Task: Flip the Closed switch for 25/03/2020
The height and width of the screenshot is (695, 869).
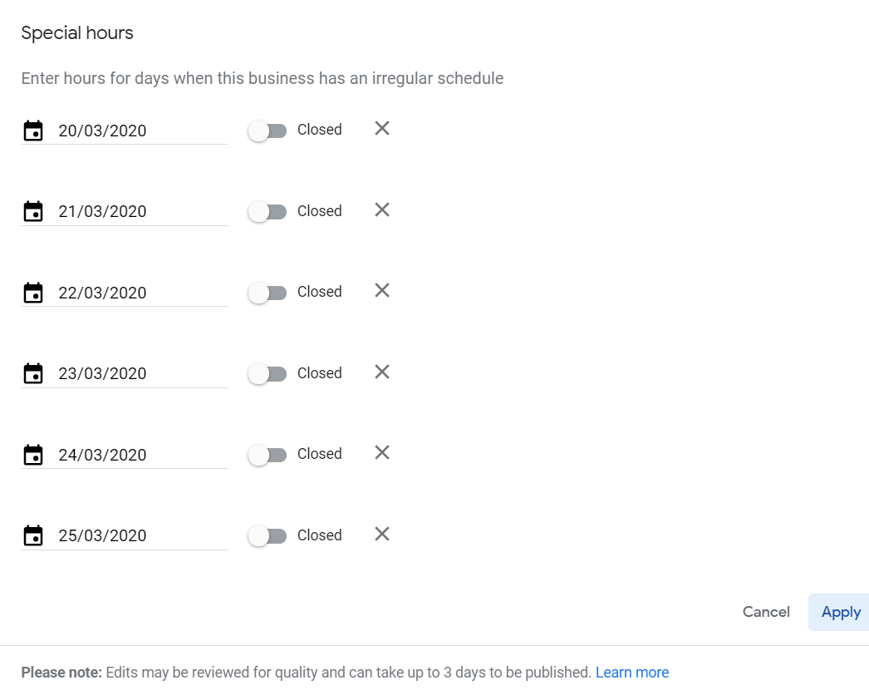Action: [x=268, y=536]
